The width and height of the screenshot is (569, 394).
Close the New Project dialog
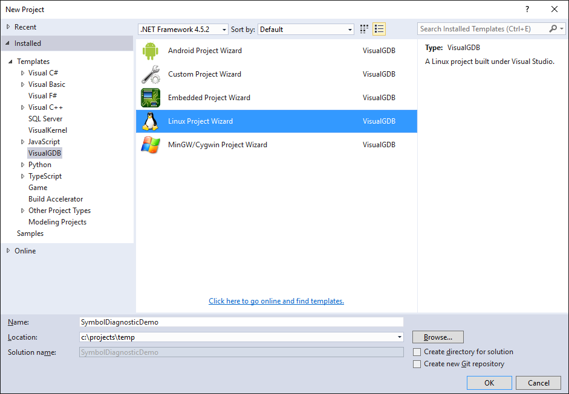click(554, 10)
